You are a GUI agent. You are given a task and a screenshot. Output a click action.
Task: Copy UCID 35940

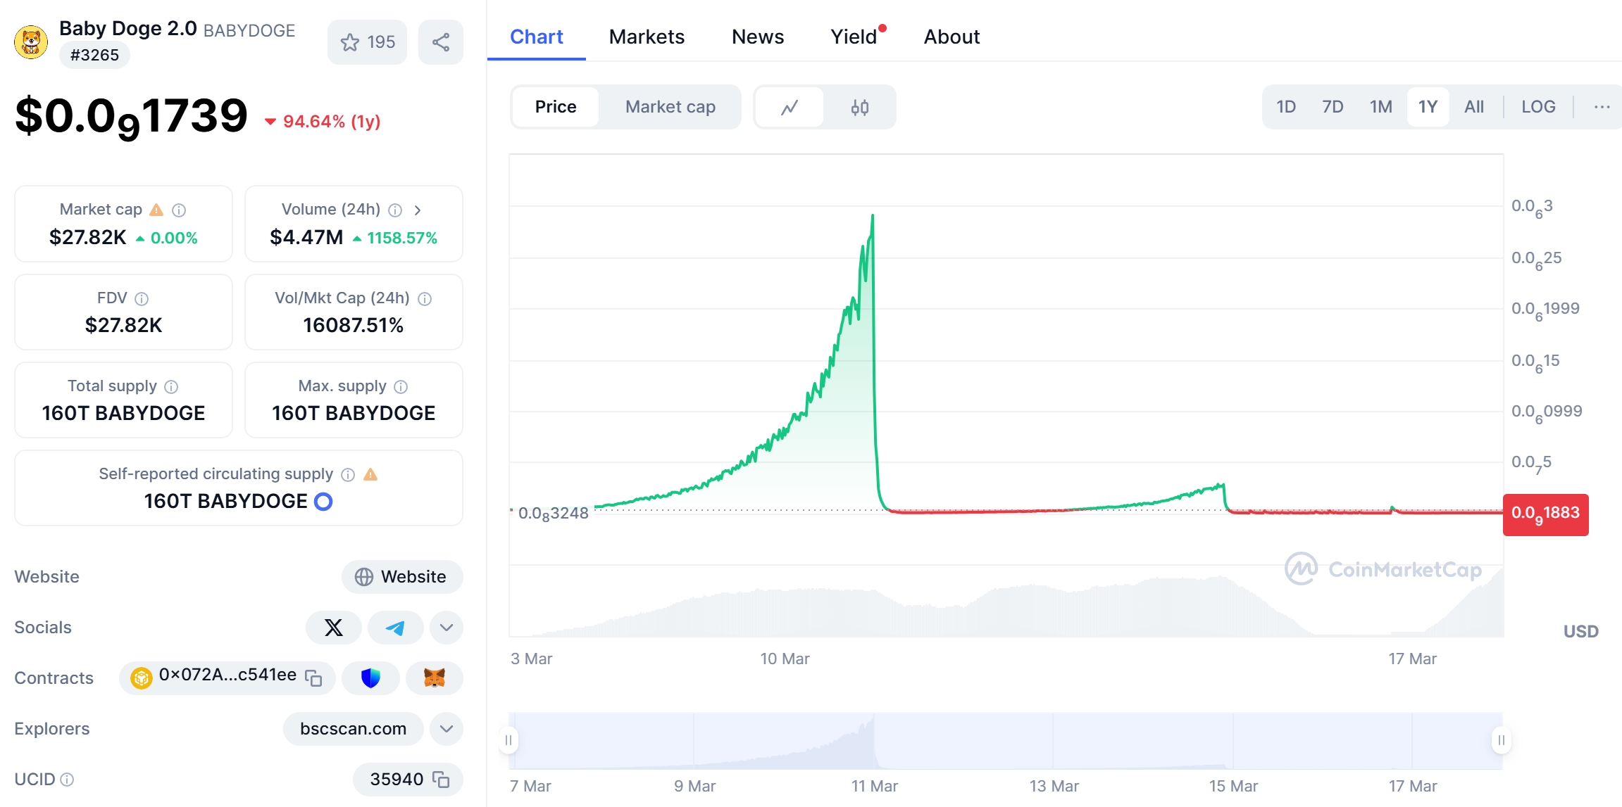[x=441, y=780]
